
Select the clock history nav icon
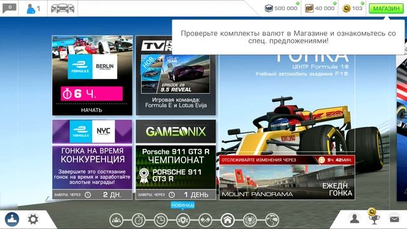[161, 220]
